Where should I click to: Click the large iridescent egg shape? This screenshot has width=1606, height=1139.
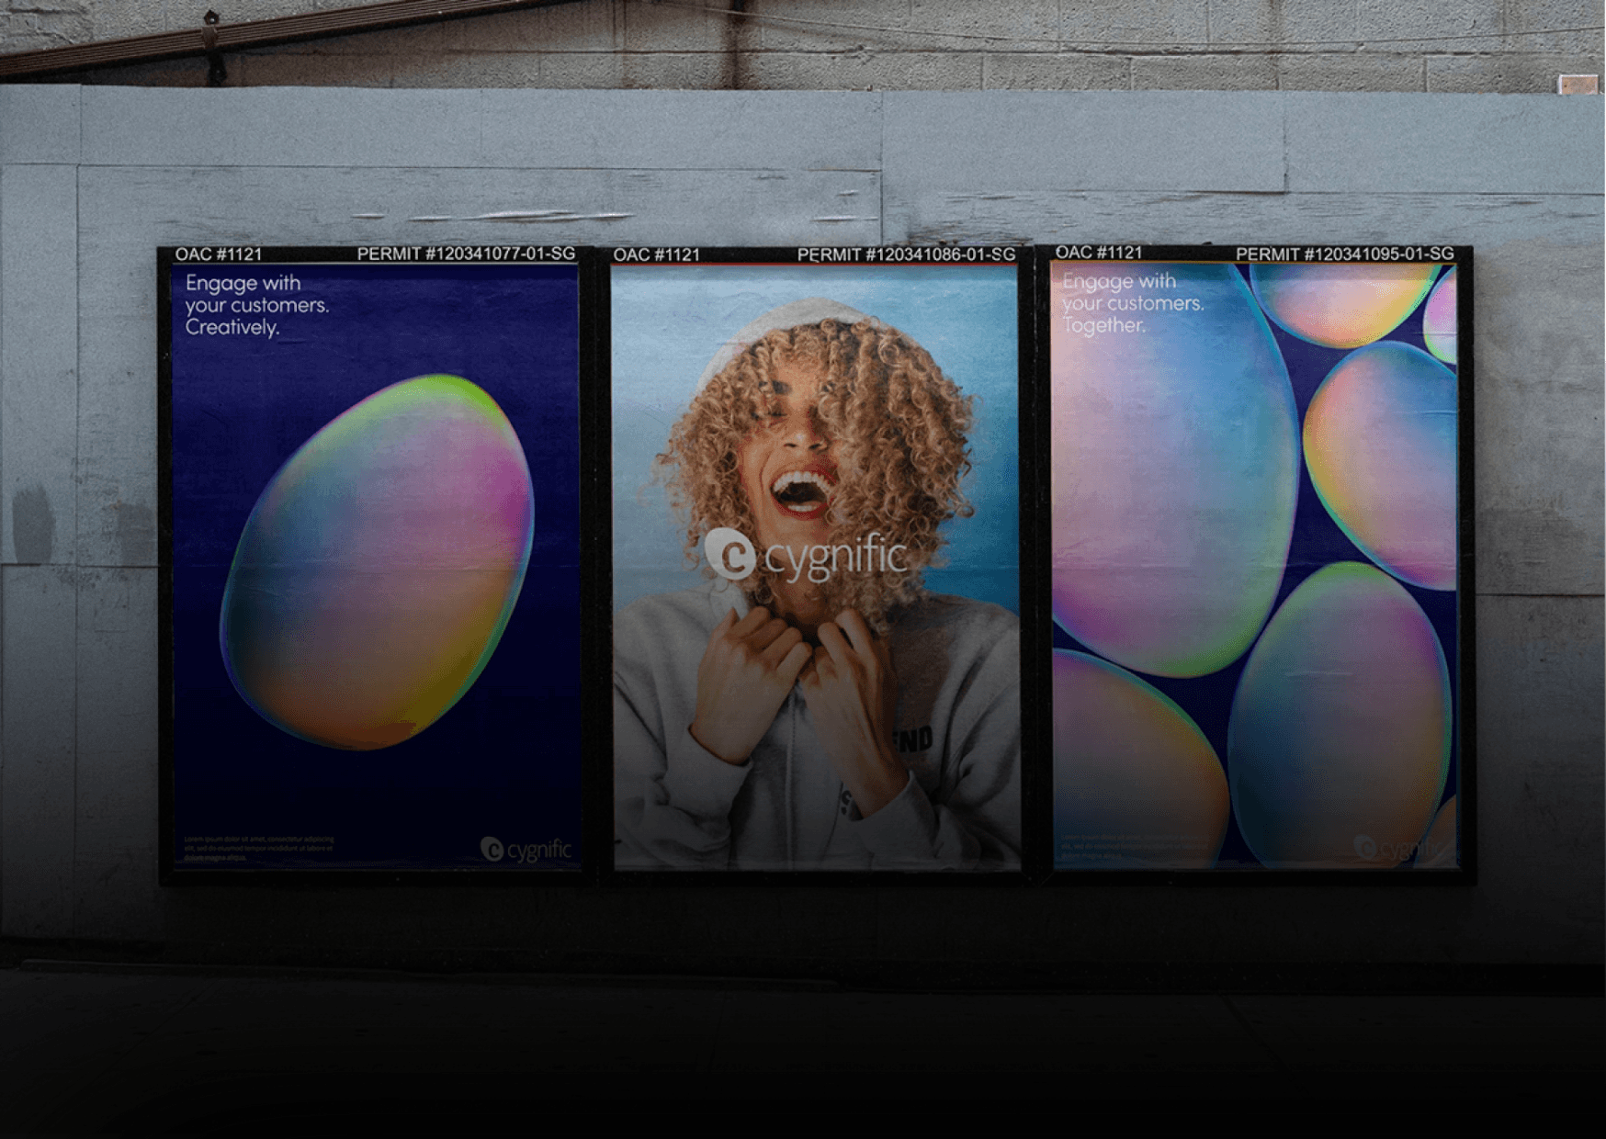point(377,562)
